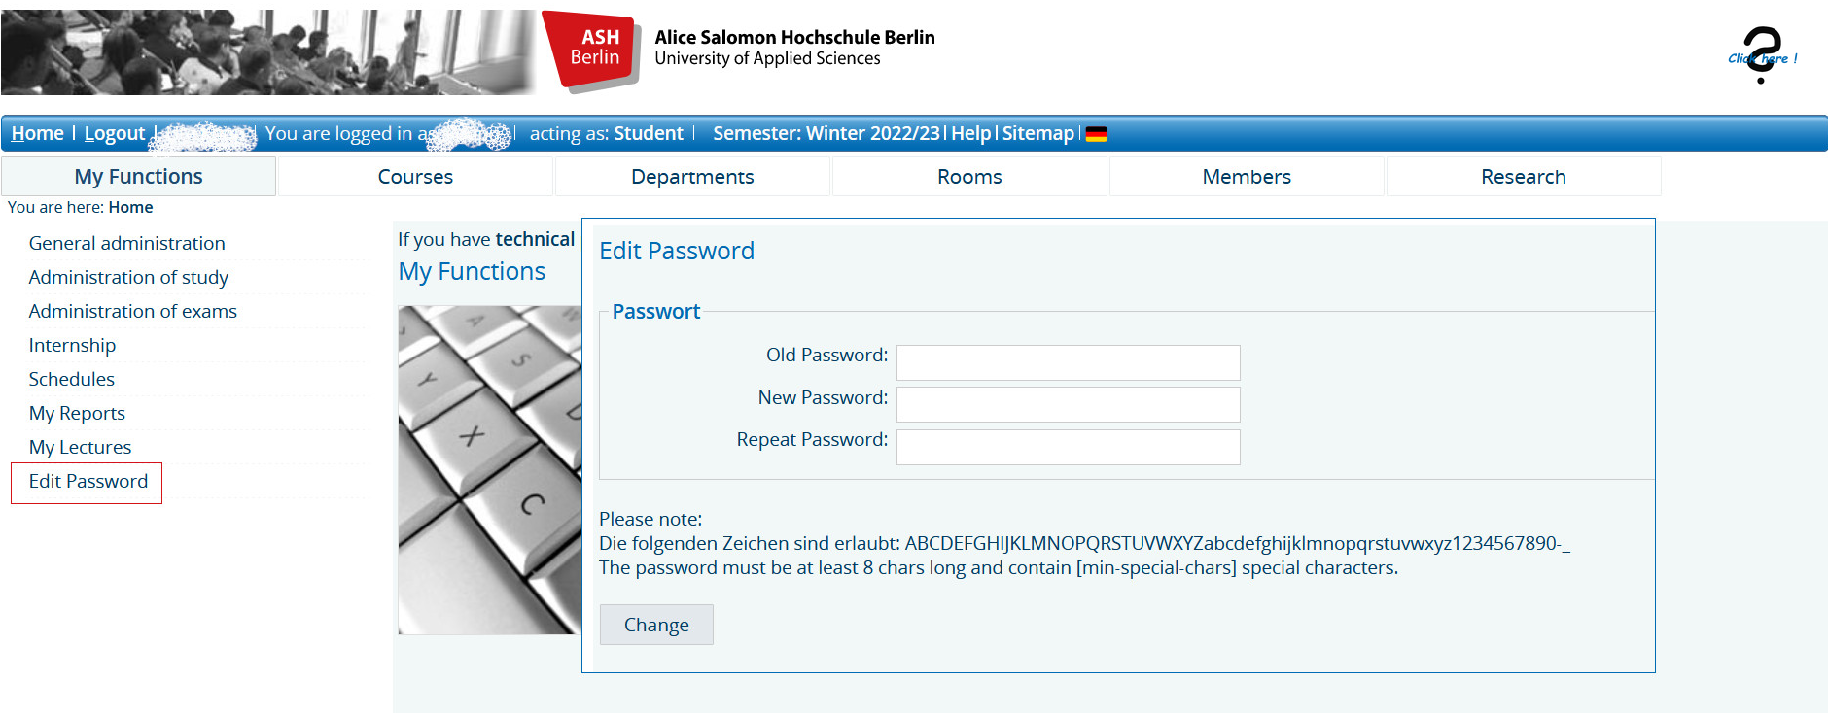Go to the Rooms tab

(x=969, y=177)
